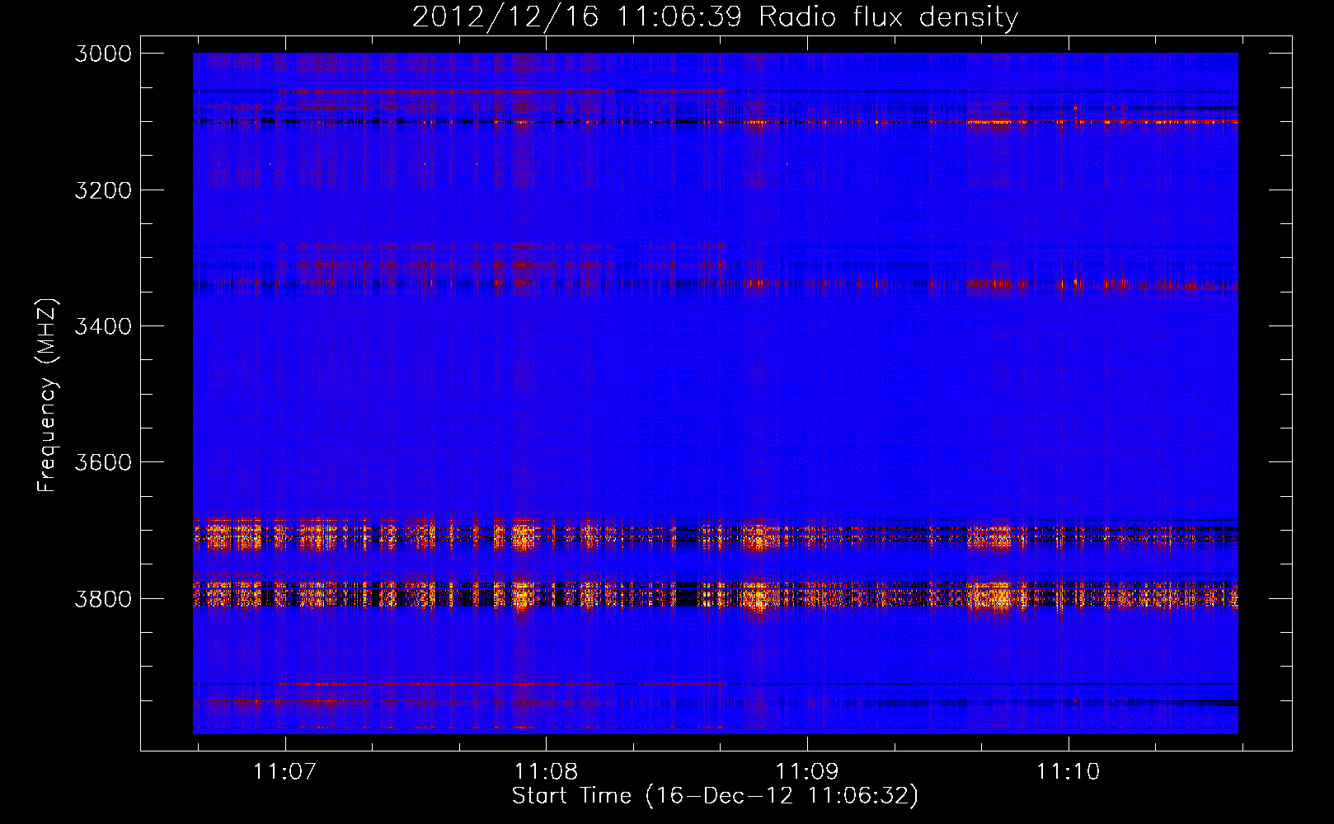Click the 11:08 time tick label
Screen dimensions: 1334x824
(x=547, y=771)
